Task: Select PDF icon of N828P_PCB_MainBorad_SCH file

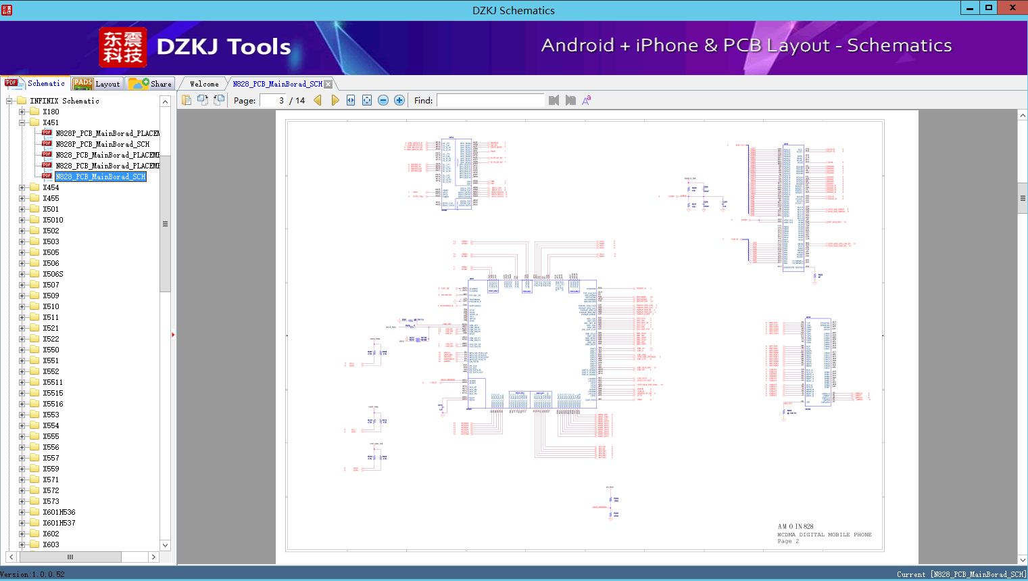Action: (47, 144)
